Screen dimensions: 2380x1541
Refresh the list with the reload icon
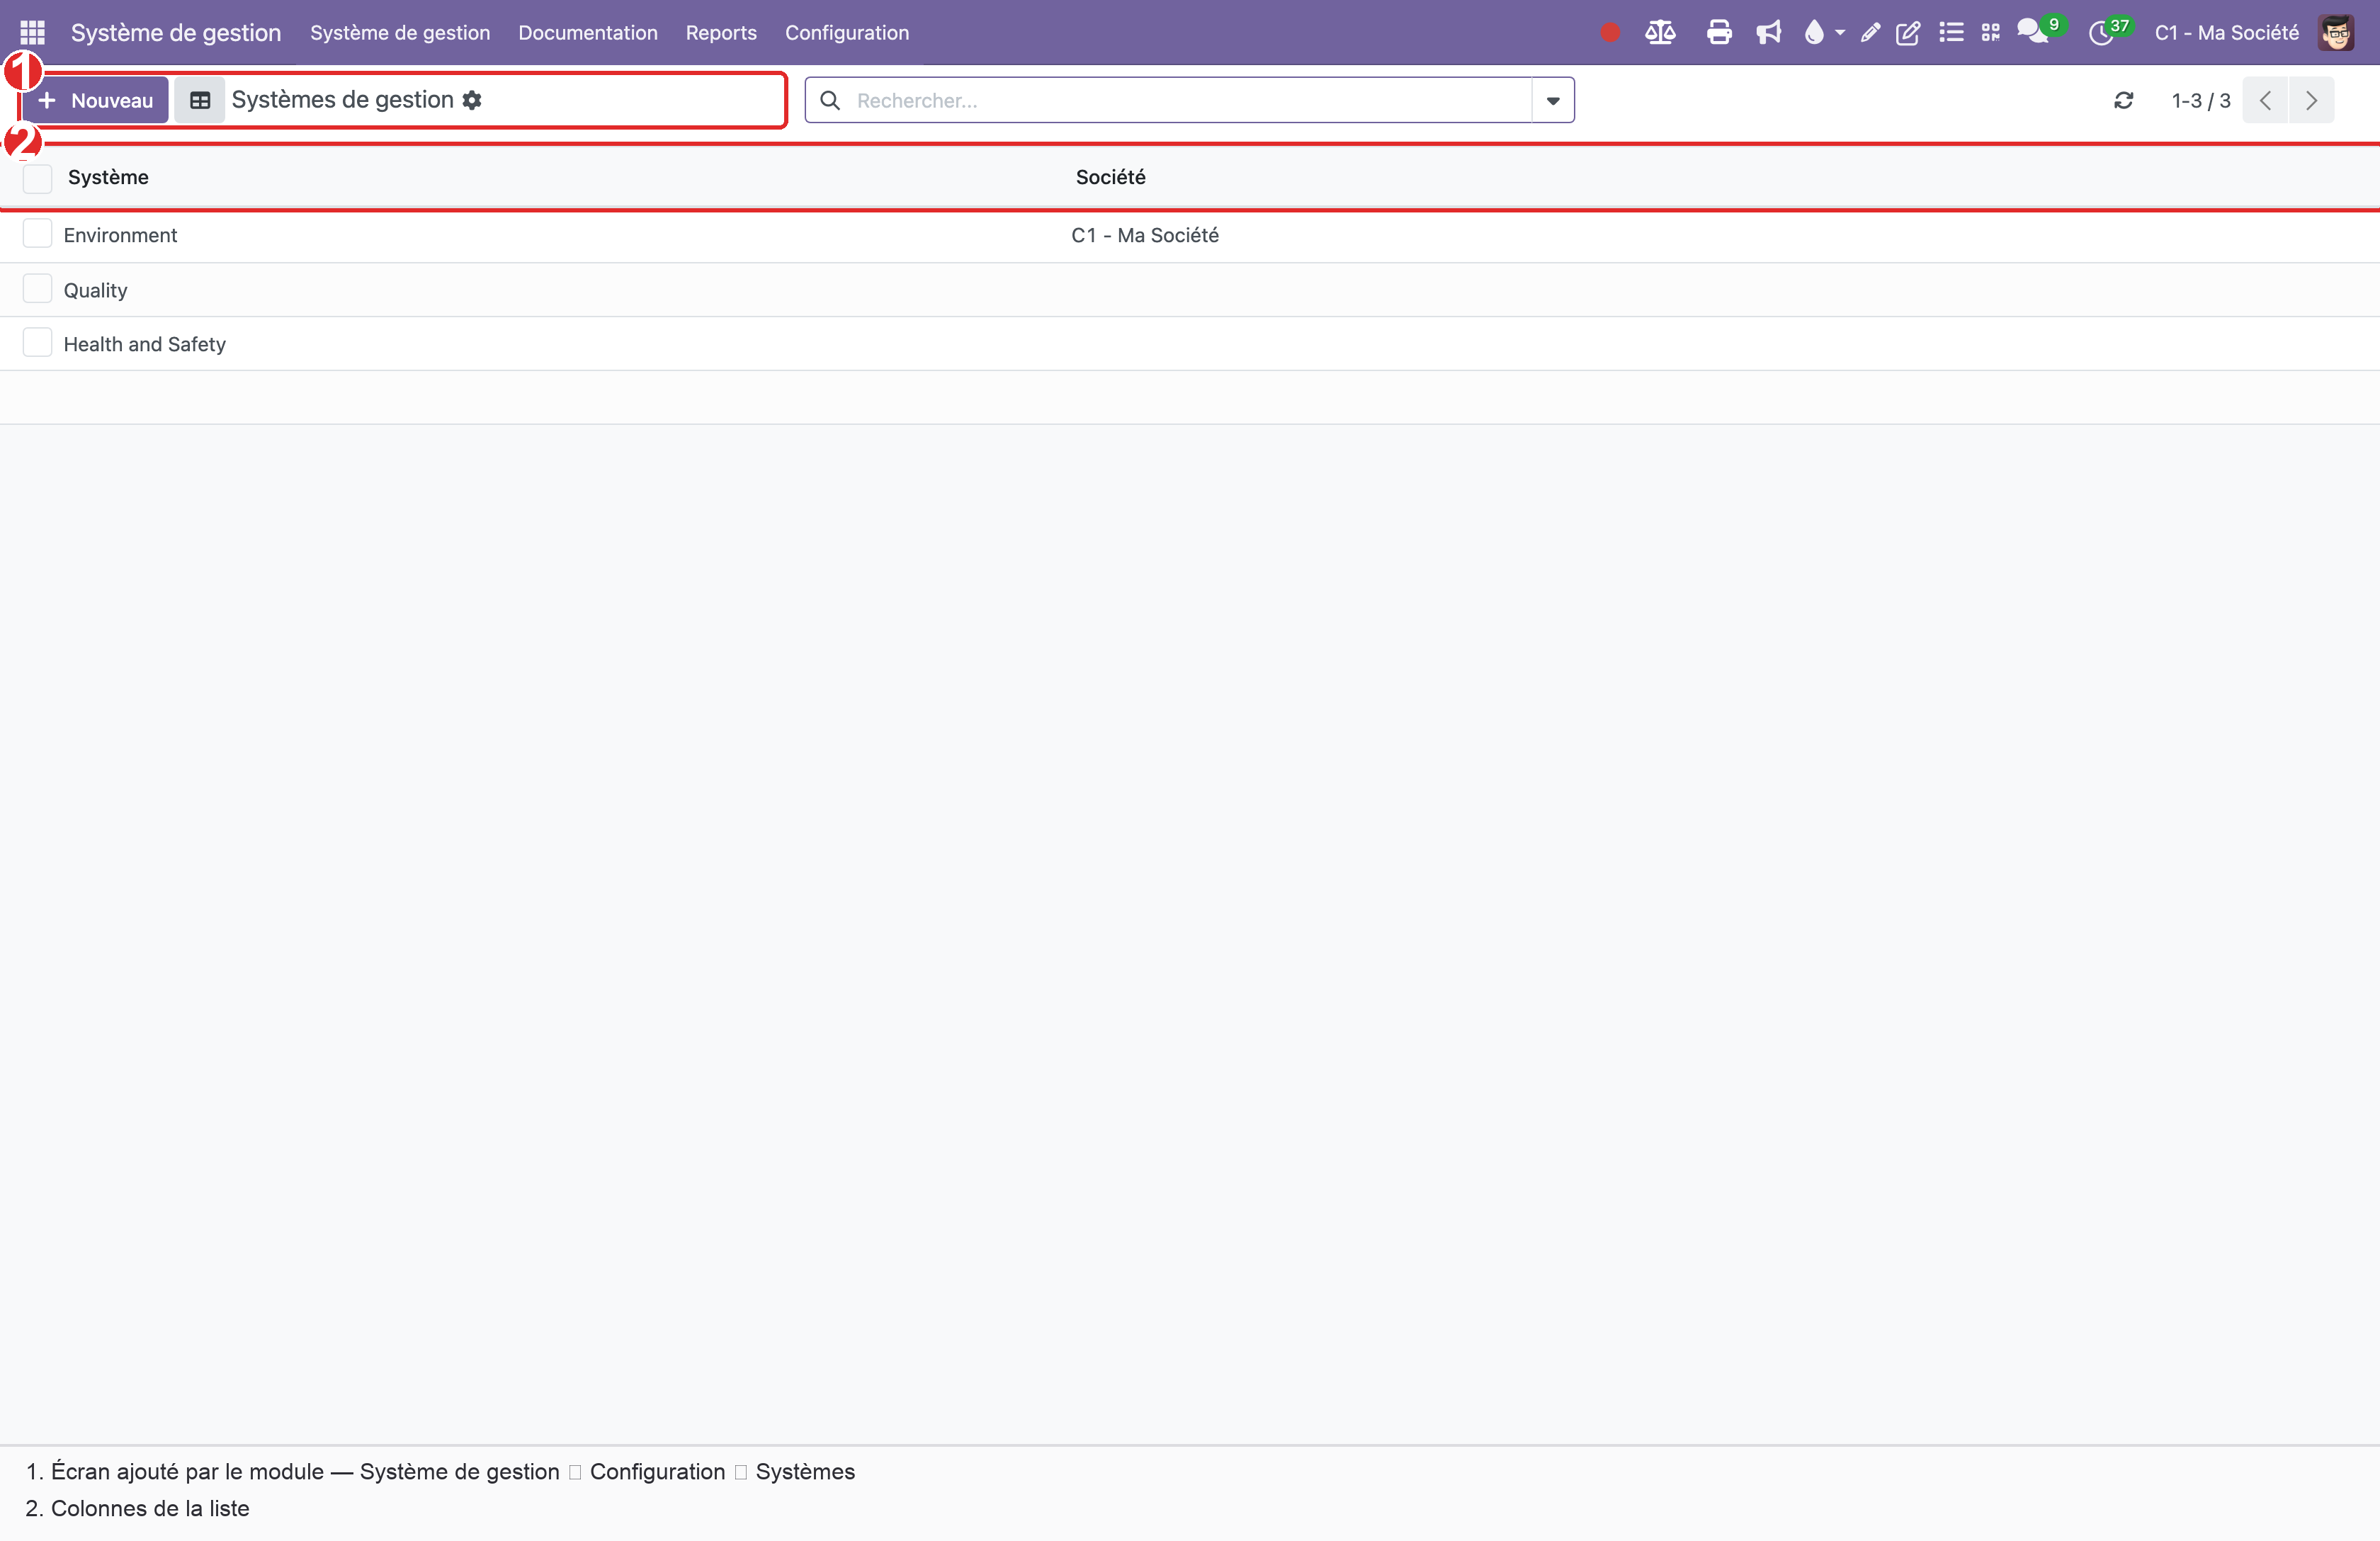pos(2123,100)
